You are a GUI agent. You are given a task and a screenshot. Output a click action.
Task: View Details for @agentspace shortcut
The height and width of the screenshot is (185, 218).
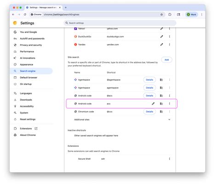tap(149, 80)
